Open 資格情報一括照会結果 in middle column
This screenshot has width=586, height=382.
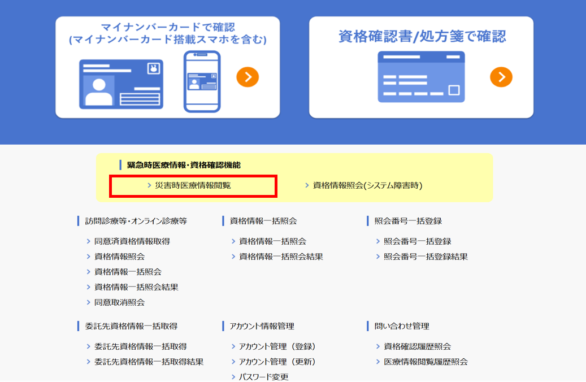(281, 257)
